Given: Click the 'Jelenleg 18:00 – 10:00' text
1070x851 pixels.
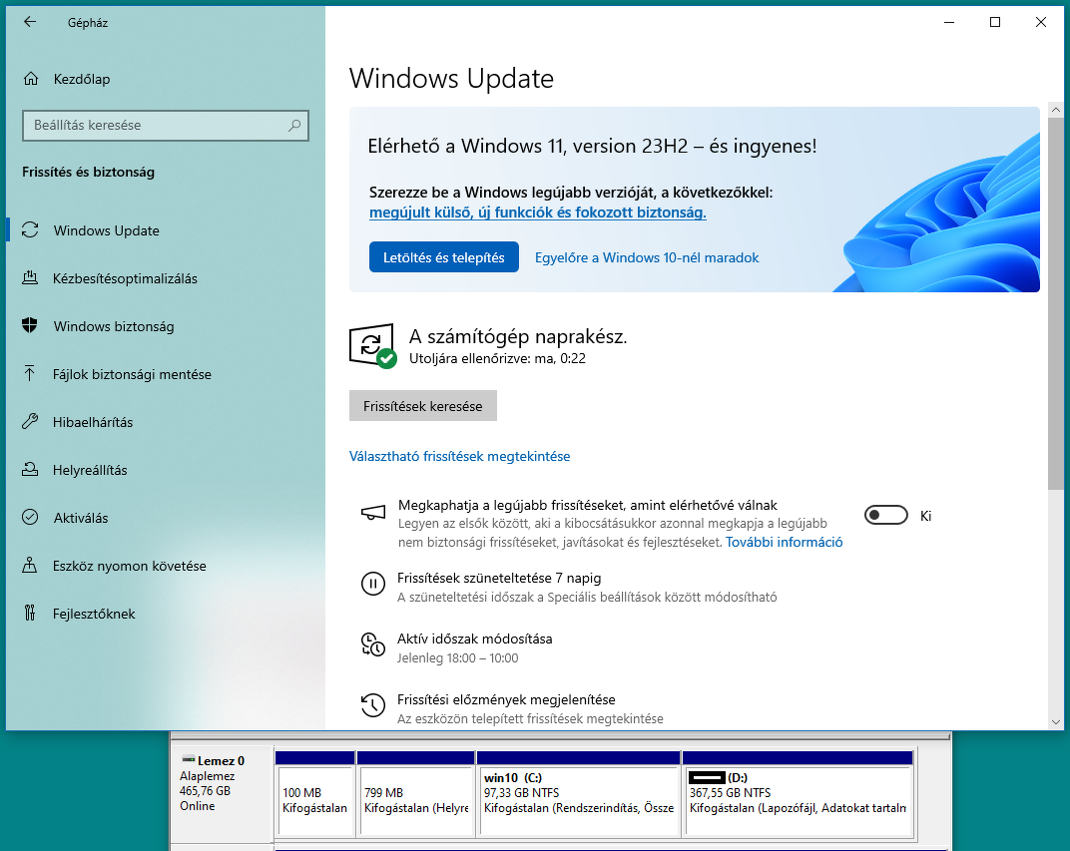Looking at the screenshot, I should coord(458,658).
